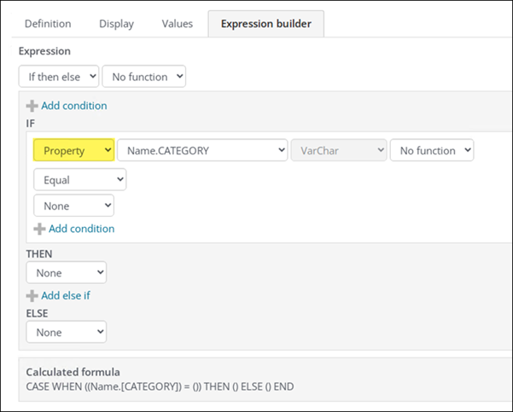The height and width of the screenshot is (412, 513).
Task: Open the highlighted Property dropdown
Action: 73,151
